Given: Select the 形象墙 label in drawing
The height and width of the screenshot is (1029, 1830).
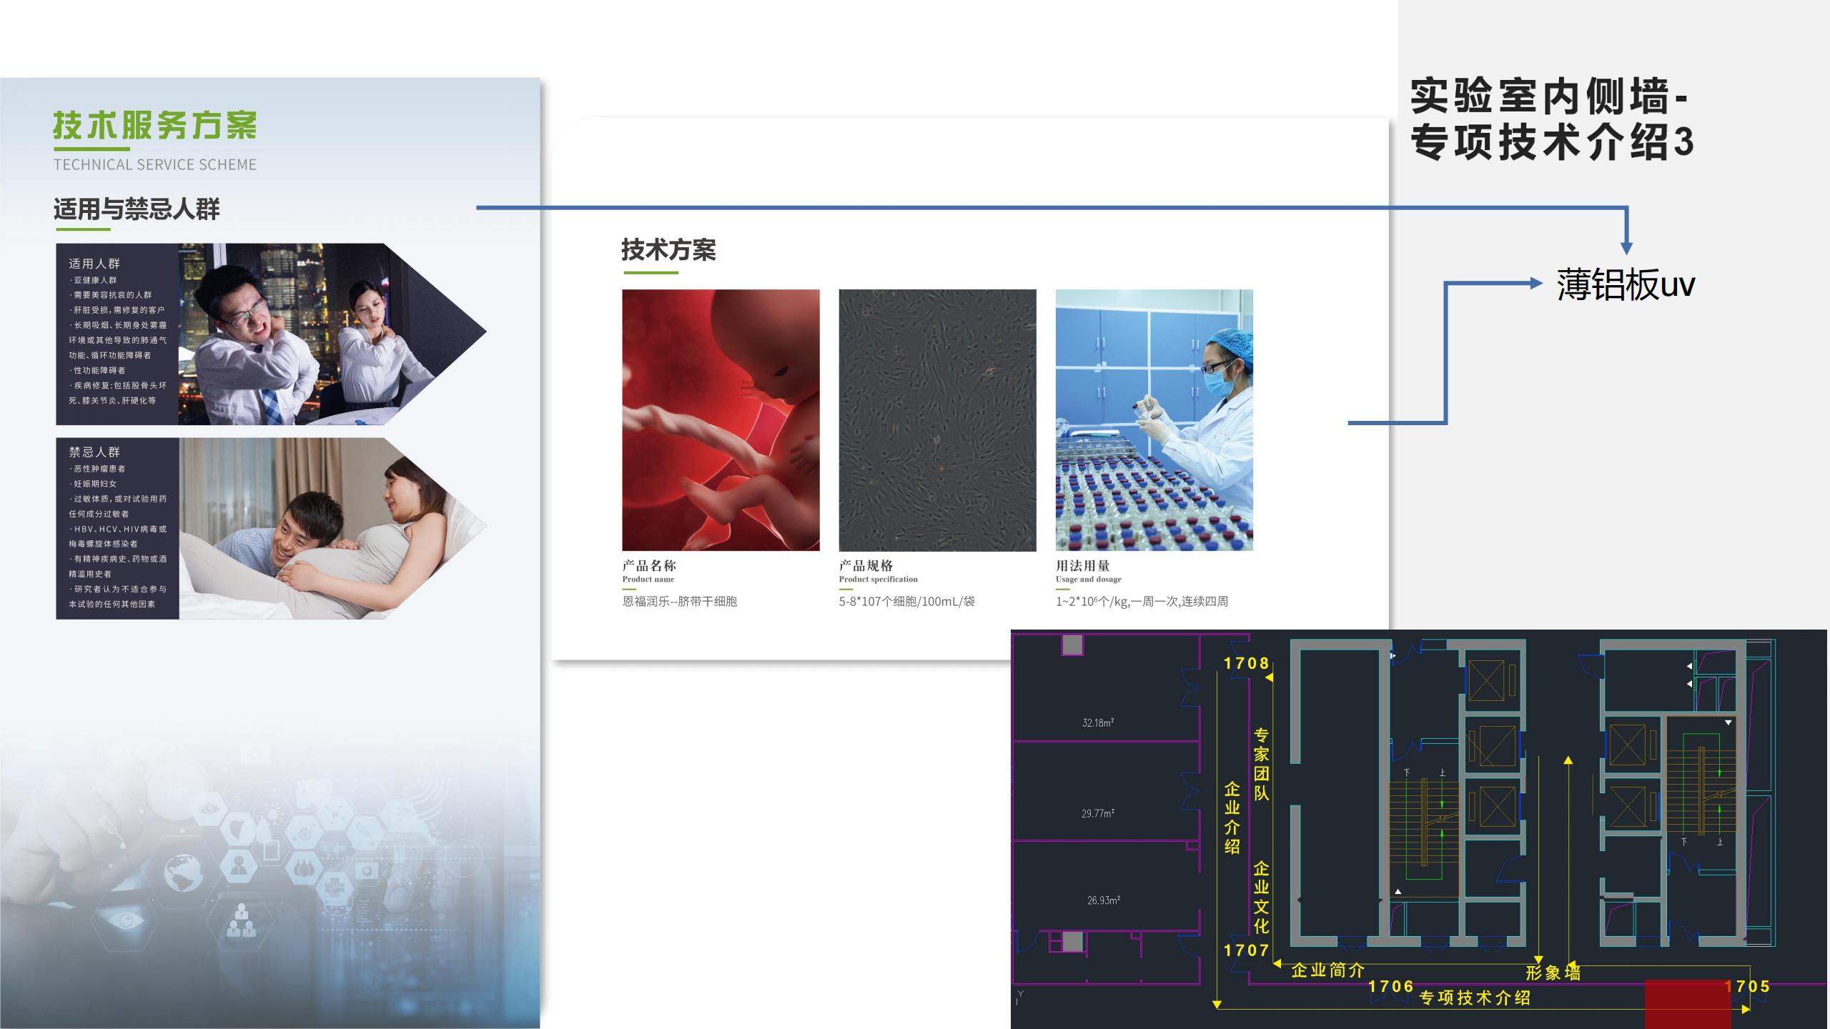Looking at the screenshot, I should 1553,973.
